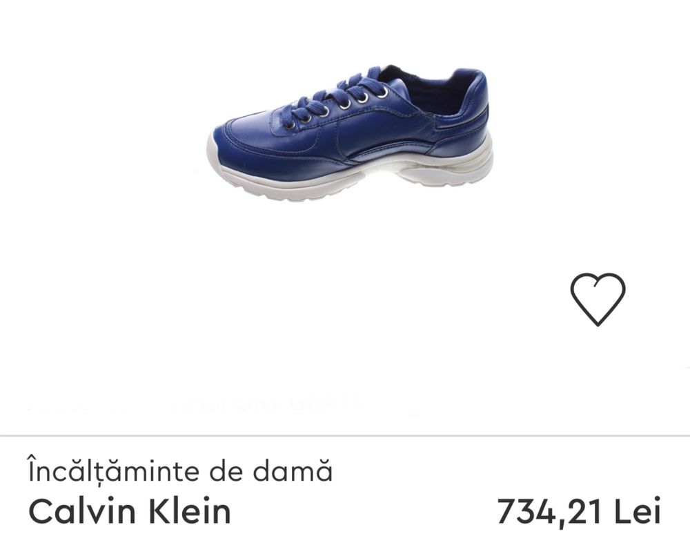Click the divider line above the product details
This screenshot has height=545, width=690.
(345, 436)
